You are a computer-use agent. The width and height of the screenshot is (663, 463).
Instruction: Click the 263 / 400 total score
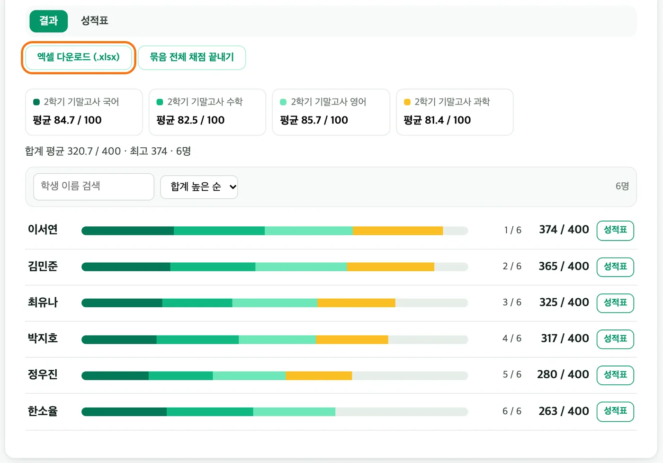564,411
